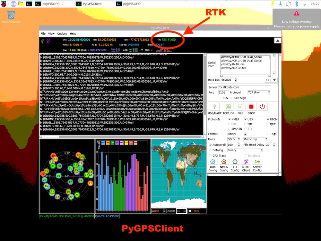Enable the Self Sign checkbox

(x=232, y=98)
